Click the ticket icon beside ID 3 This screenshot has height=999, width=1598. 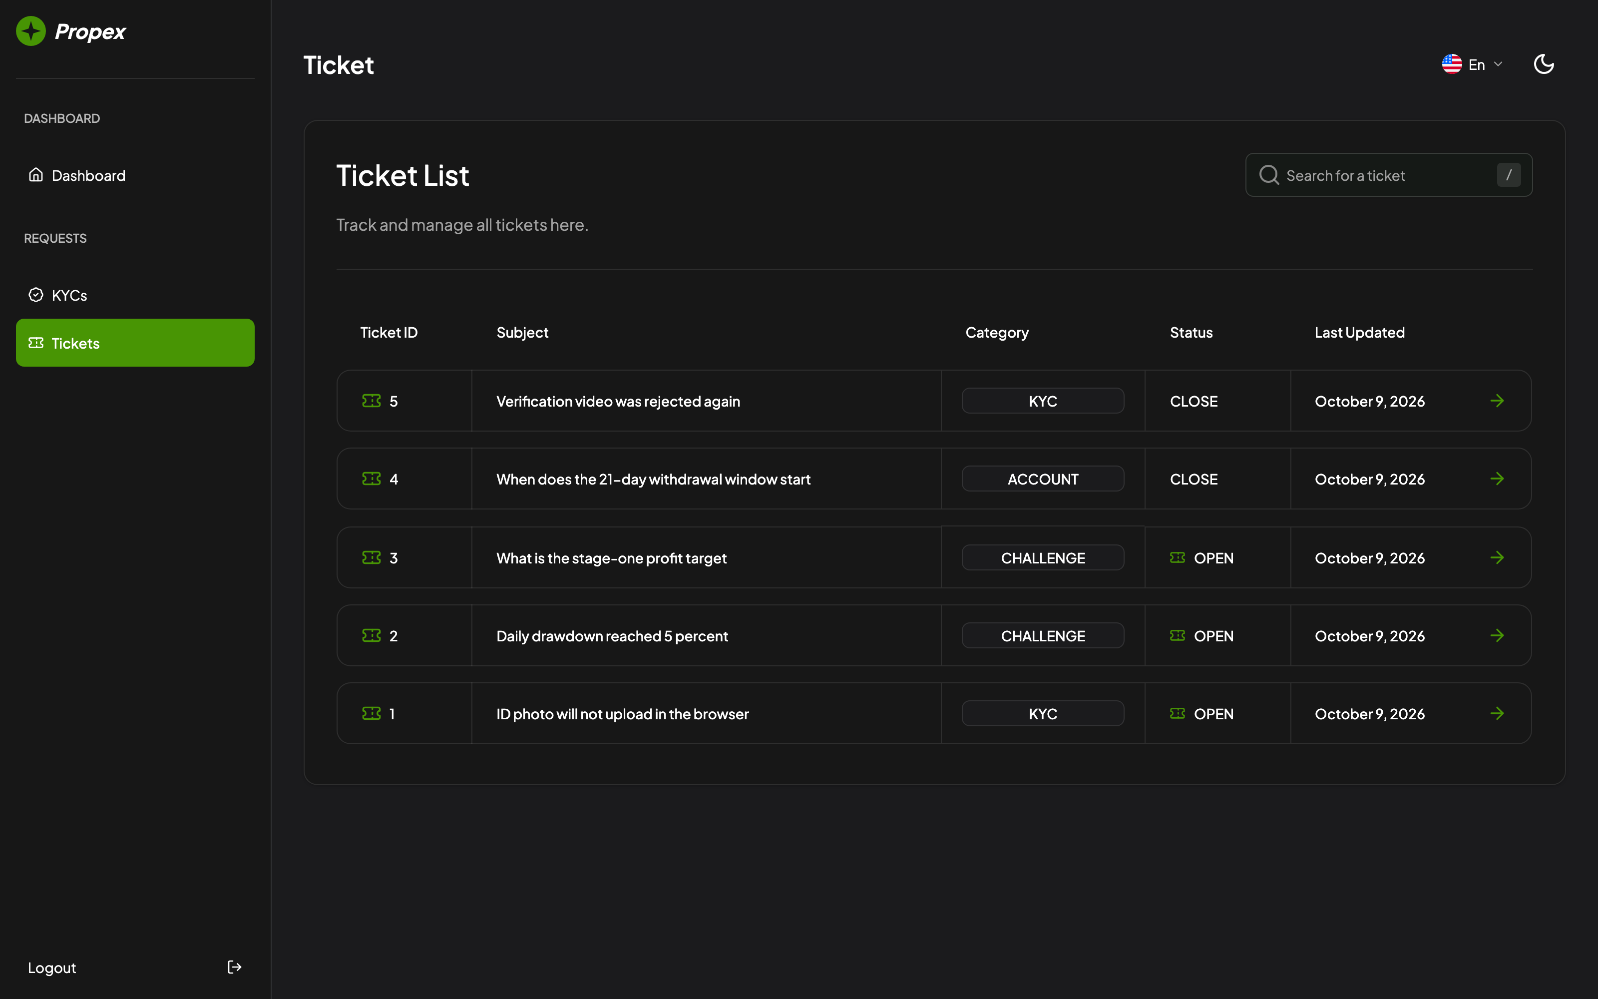(371, 557)
